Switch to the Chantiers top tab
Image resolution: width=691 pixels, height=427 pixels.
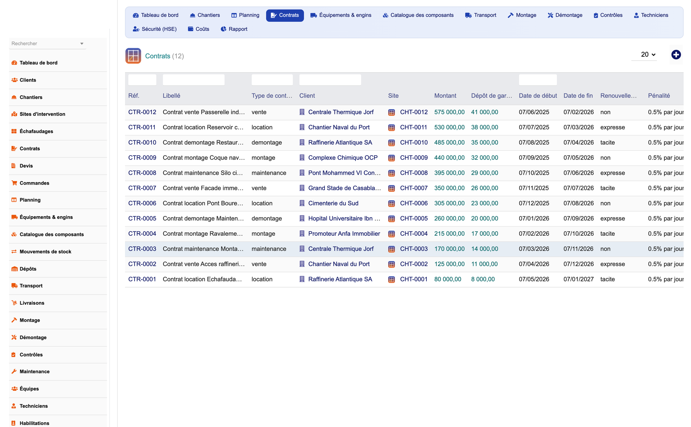(205, 15)
